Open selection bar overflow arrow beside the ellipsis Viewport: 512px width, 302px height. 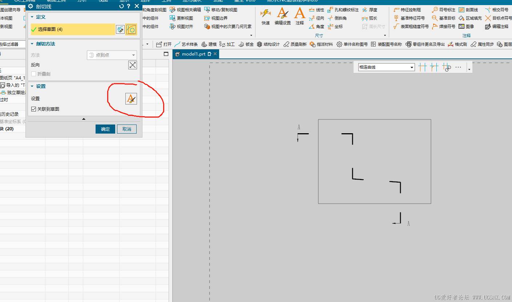(469, 69)
